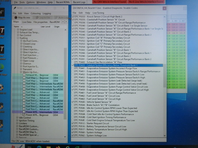The width and height of the screenshot is (198, 148).
Task: Click the Map Access toolbar button
Action: pos(23,17)
